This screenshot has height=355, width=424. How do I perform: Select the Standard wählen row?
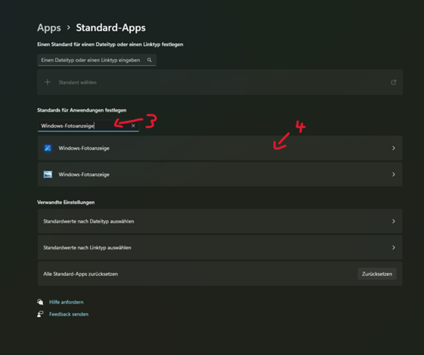coord(220,82)
